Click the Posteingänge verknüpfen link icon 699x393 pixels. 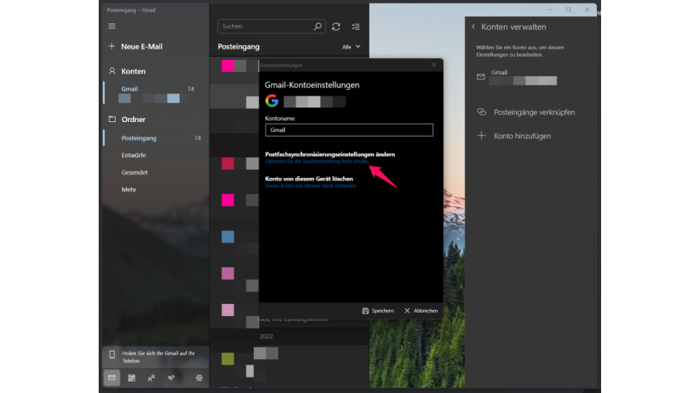(x=481, y=112)
